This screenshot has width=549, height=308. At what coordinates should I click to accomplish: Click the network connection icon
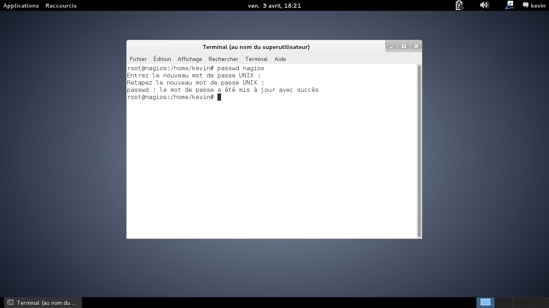509,5
